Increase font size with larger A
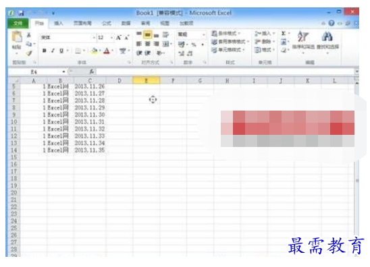This screenshot has height=267, width=370. coord(118,38)
